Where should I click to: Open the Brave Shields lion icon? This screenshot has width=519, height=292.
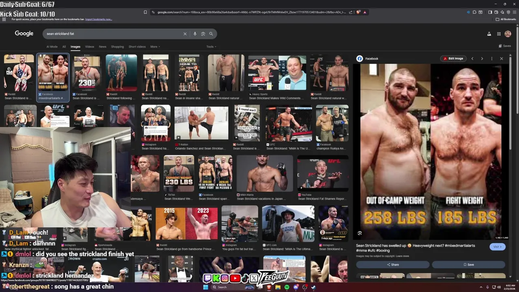click(x=358, y=12)
